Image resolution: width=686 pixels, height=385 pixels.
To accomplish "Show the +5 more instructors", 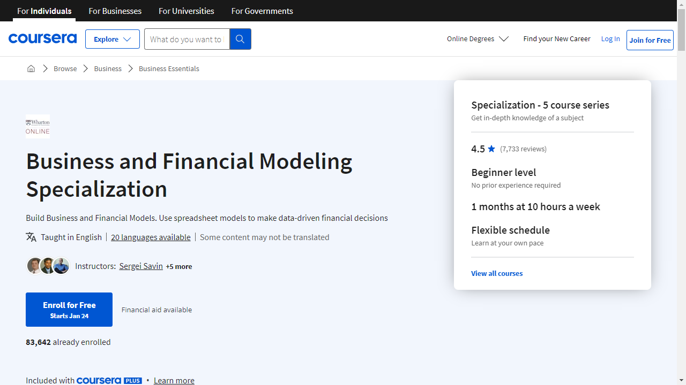I will click(179, 266).
